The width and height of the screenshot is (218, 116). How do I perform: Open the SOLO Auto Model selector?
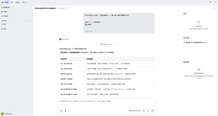(x=135, y=111)
